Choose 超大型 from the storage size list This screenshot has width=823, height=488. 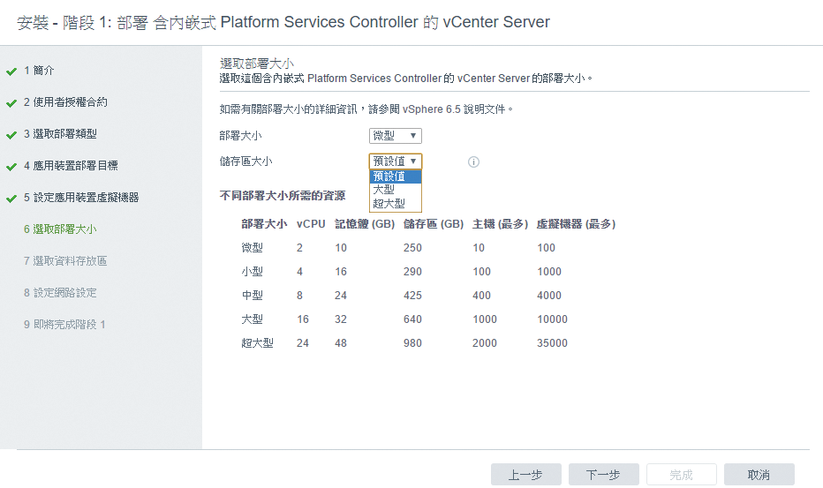[396, 203]
